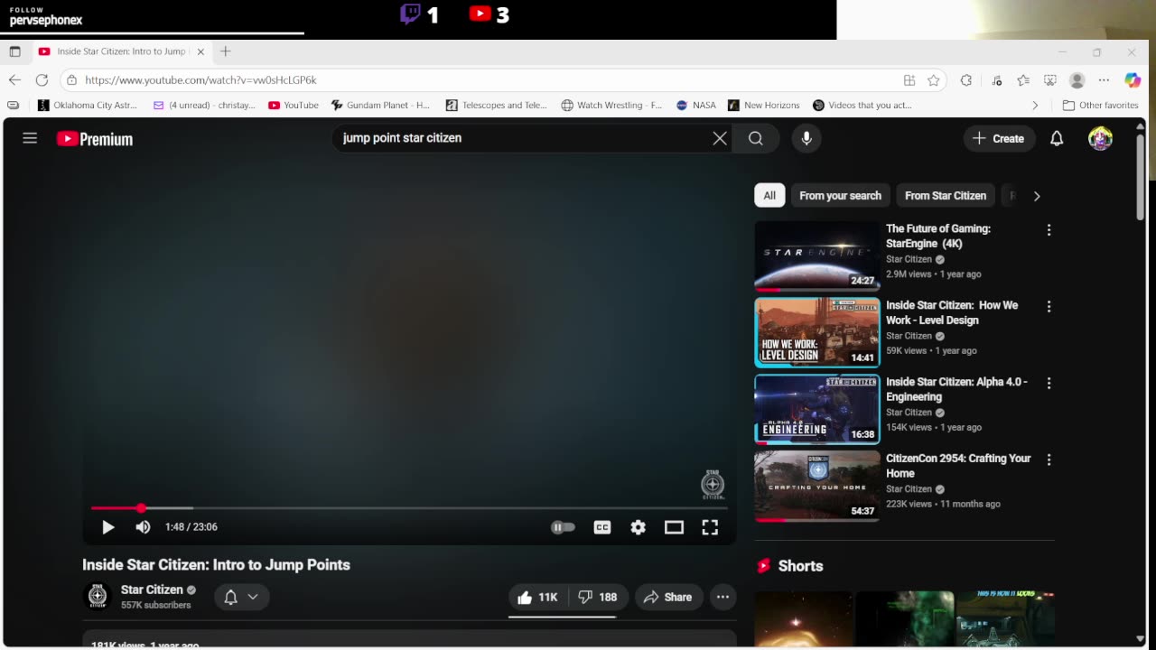Open the Other favorites folder
The image size is (1156, 650).
[x=1101, y=106]
